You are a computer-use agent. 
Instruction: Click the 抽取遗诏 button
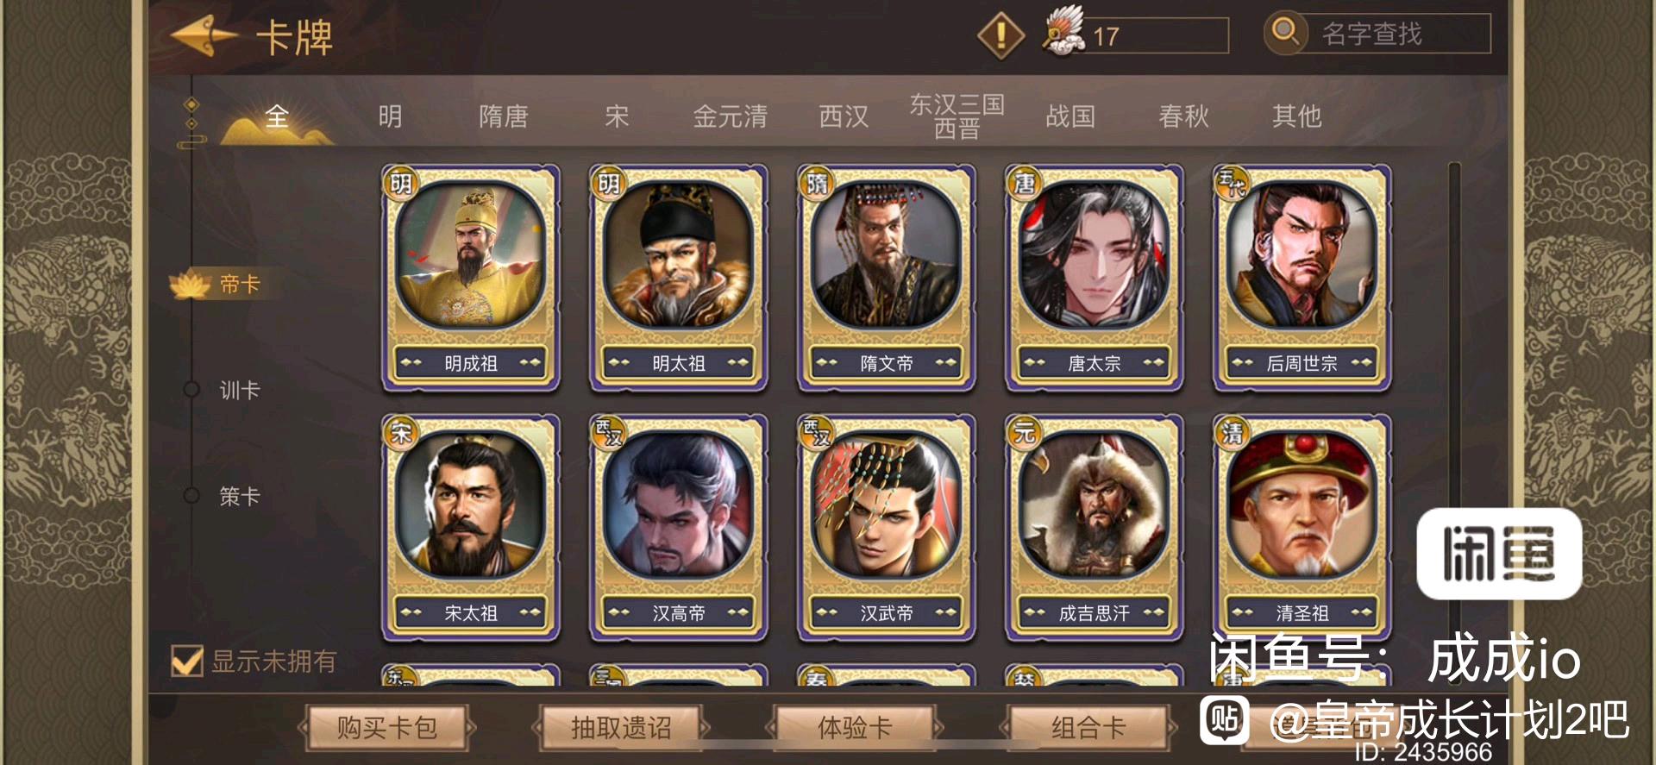[620, 728]
